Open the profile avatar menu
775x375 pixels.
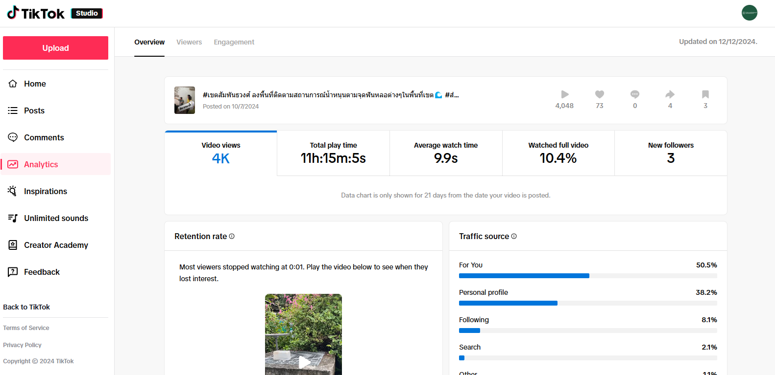pos(749,13)
